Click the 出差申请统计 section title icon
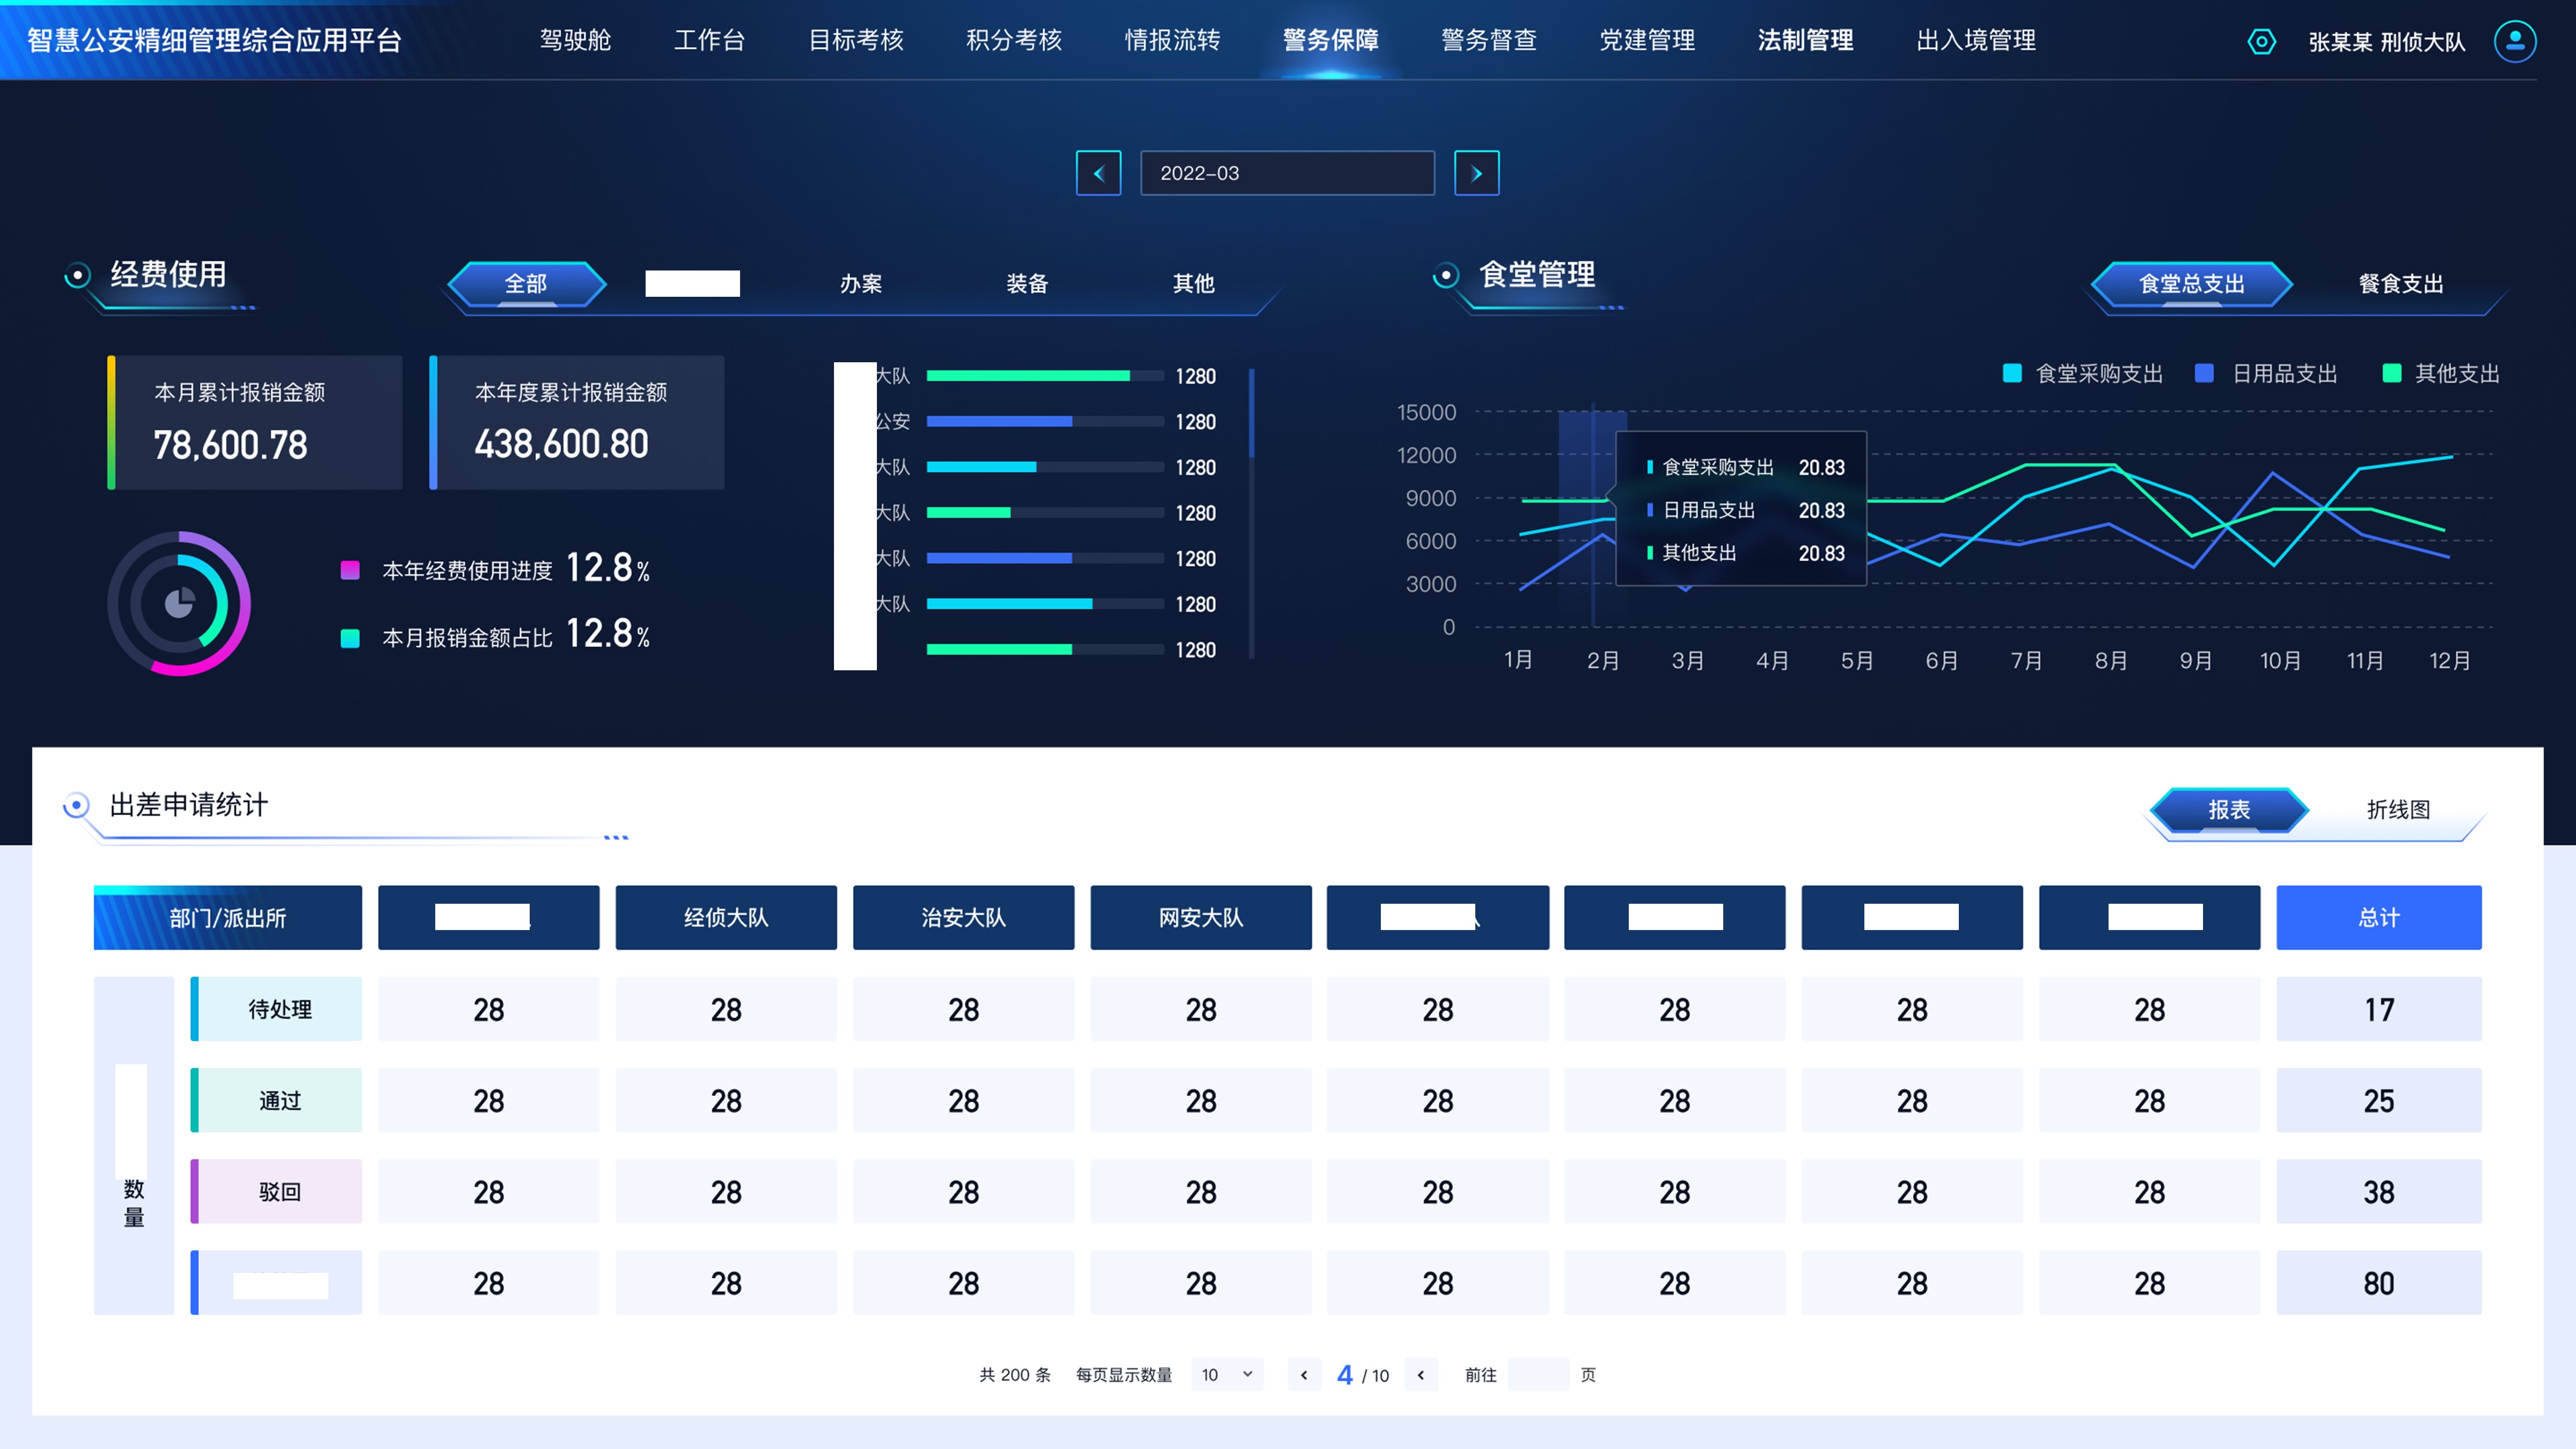2576x1449 pixels. [x=76, y=805]
